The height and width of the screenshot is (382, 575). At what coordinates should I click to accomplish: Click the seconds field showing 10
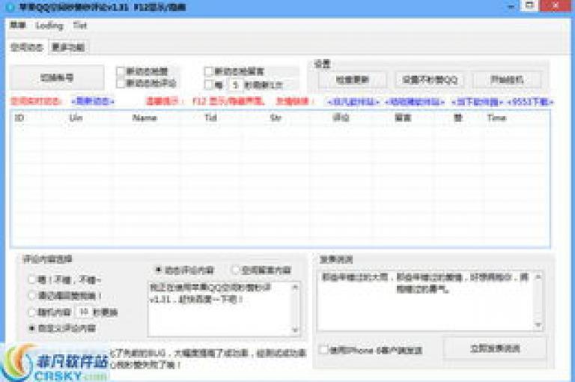(83, 312)
